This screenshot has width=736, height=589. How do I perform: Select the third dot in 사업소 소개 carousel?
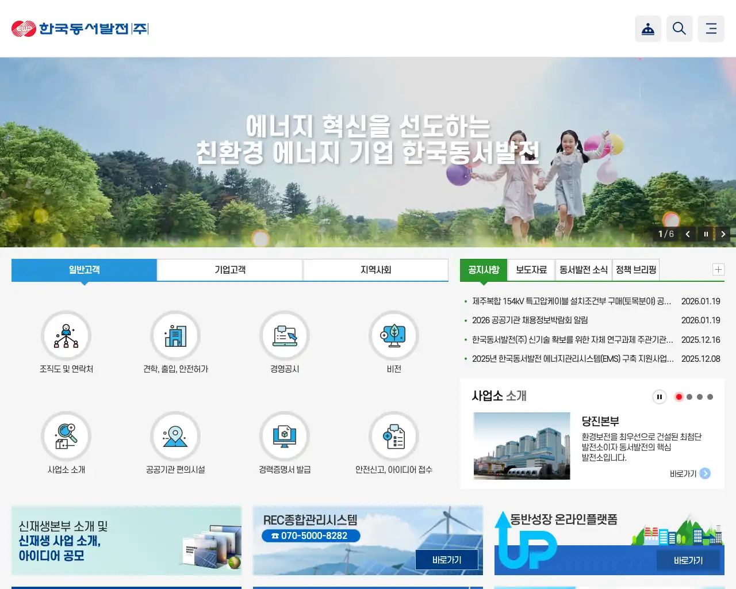point(699,397)
